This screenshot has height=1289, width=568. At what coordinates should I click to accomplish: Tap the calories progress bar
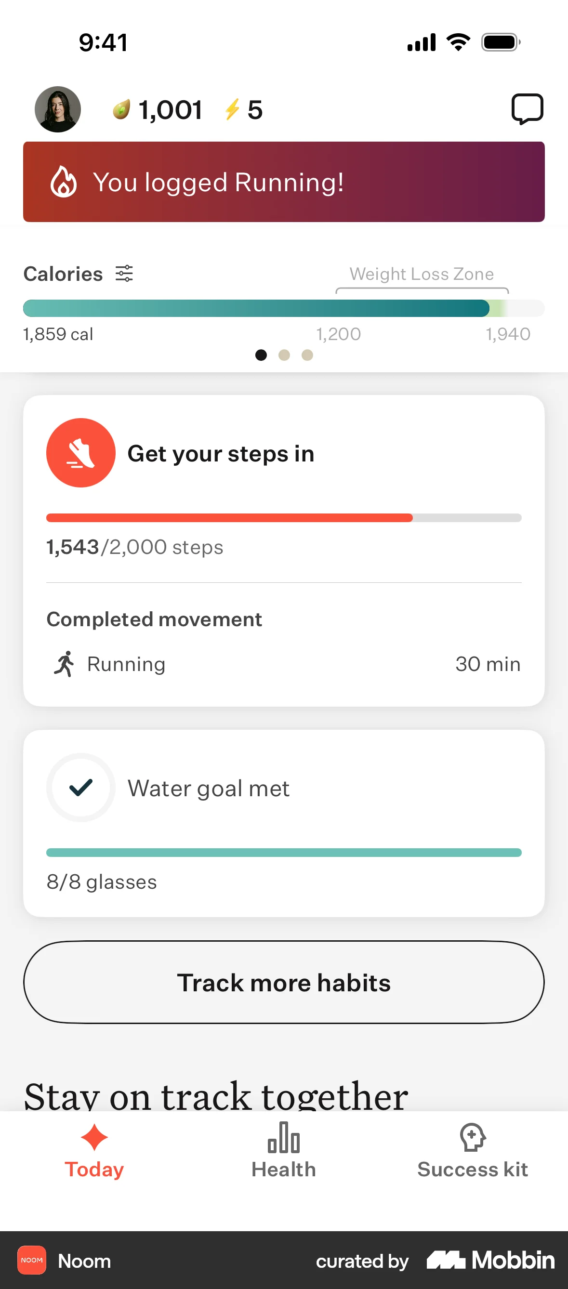tap(284, 308)
